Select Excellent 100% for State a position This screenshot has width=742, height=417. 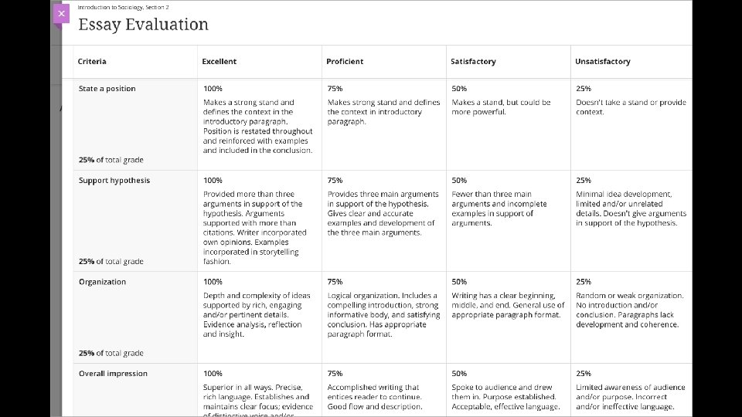(x=260, y=124)
